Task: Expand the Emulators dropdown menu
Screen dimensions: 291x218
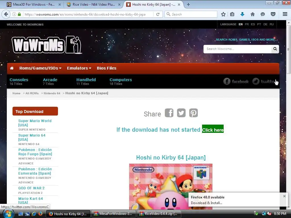Action: click(x=79, y=68)
